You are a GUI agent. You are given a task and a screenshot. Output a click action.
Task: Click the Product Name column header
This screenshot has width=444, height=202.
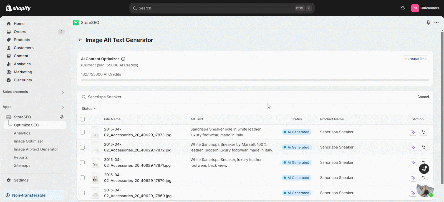pyautogui.click(x=332, y=119)
